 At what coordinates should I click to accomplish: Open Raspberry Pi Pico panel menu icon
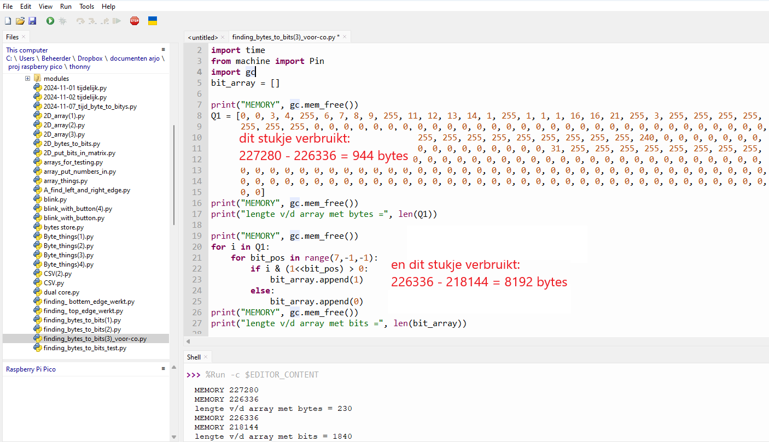[x=163, y=369]
